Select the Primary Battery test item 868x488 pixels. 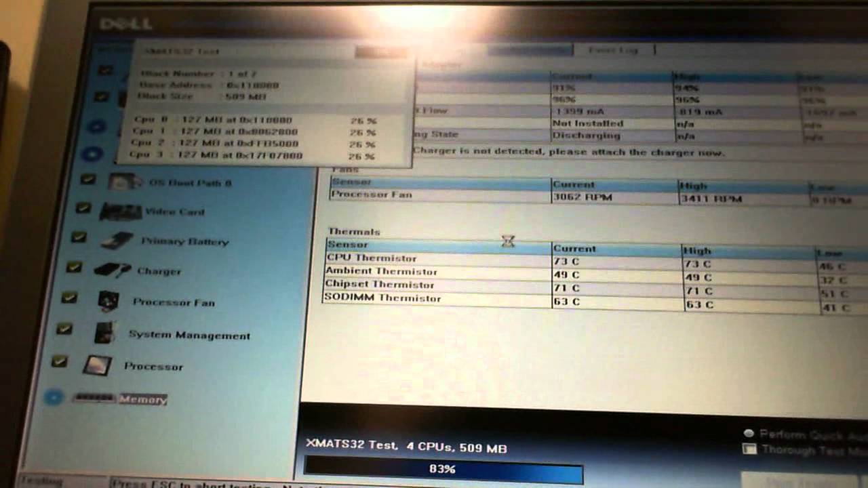point(184,241)
